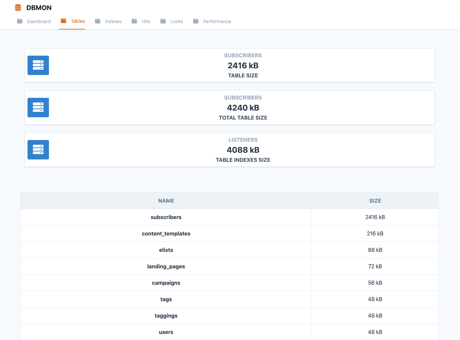Click the NAME column header
The height and width of the screenshot is (340, 460).
(166, 200)
